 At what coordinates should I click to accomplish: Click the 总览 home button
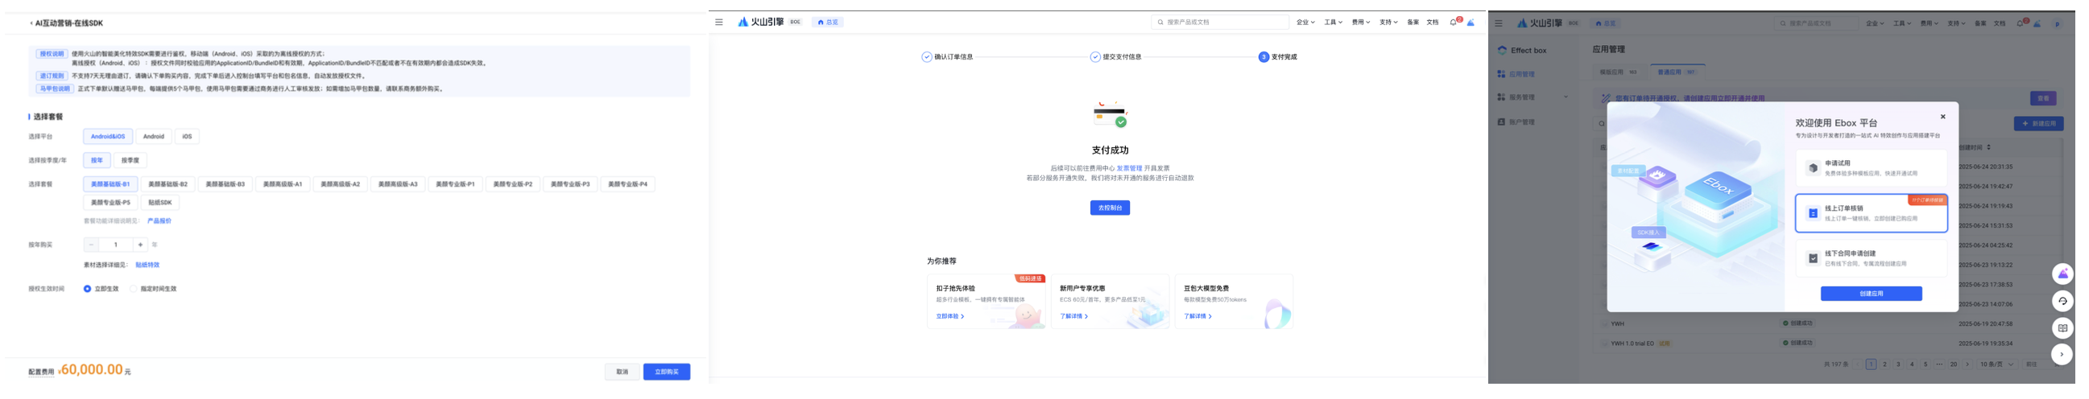tap(827, 23)
